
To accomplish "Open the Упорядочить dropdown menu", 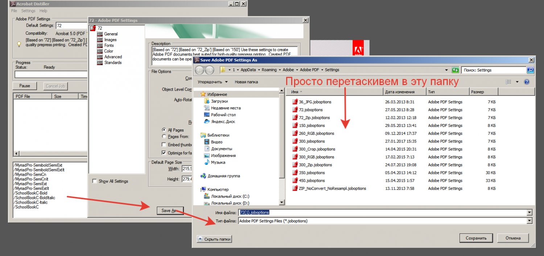I will 213,82.
